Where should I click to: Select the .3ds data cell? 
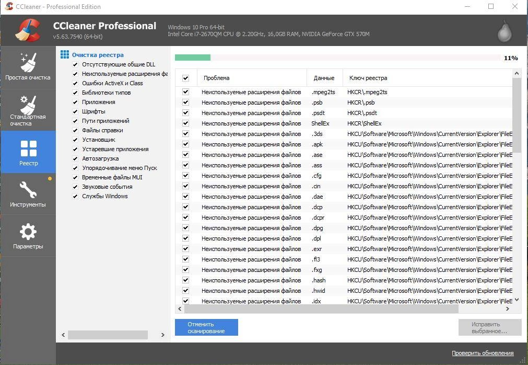[x=317, y=134]
